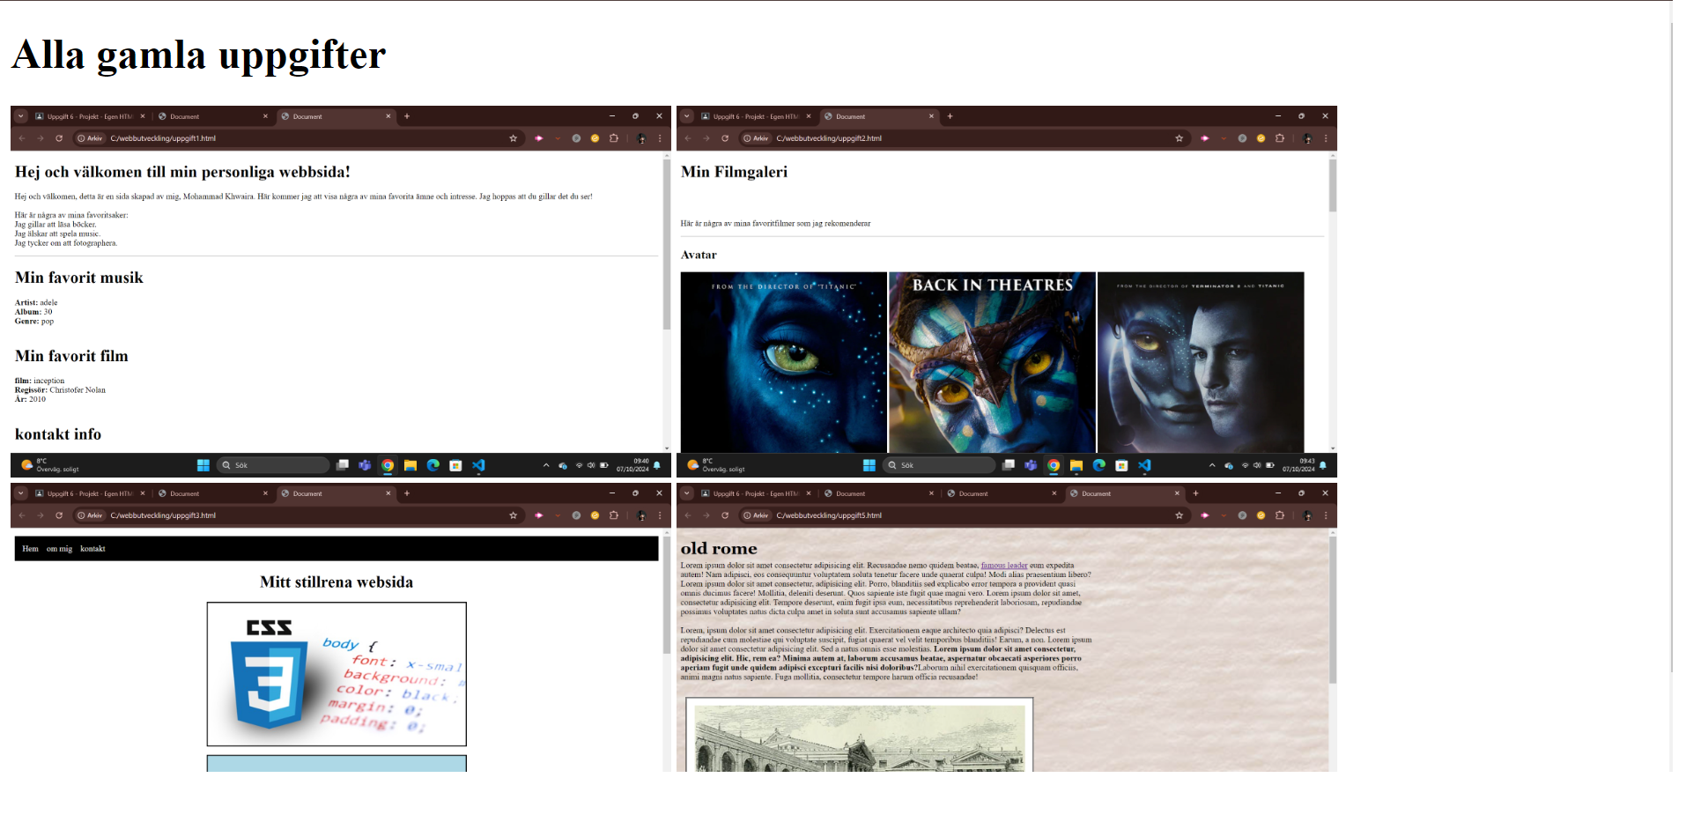Click the Sök search box in the 09:40 taskbar
This screenshot has width=1686, height=837.
coord(273,465)
